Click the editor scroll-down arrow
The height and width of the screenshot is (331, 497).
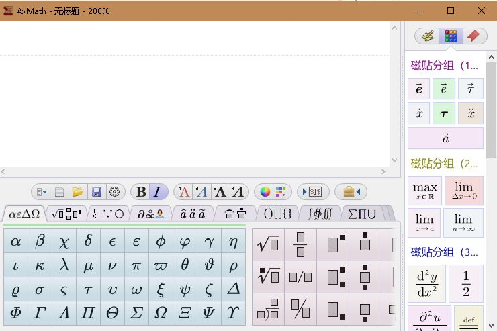395,160
